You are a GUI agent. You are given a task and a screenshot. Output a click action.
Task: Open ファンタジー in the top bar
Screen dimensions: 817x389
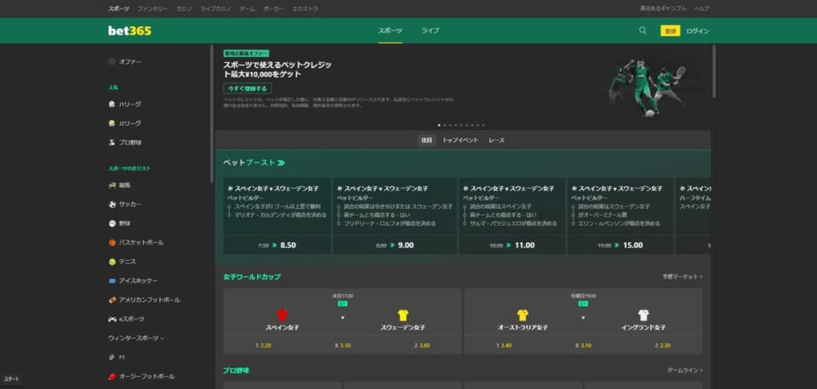coord(152,8)
